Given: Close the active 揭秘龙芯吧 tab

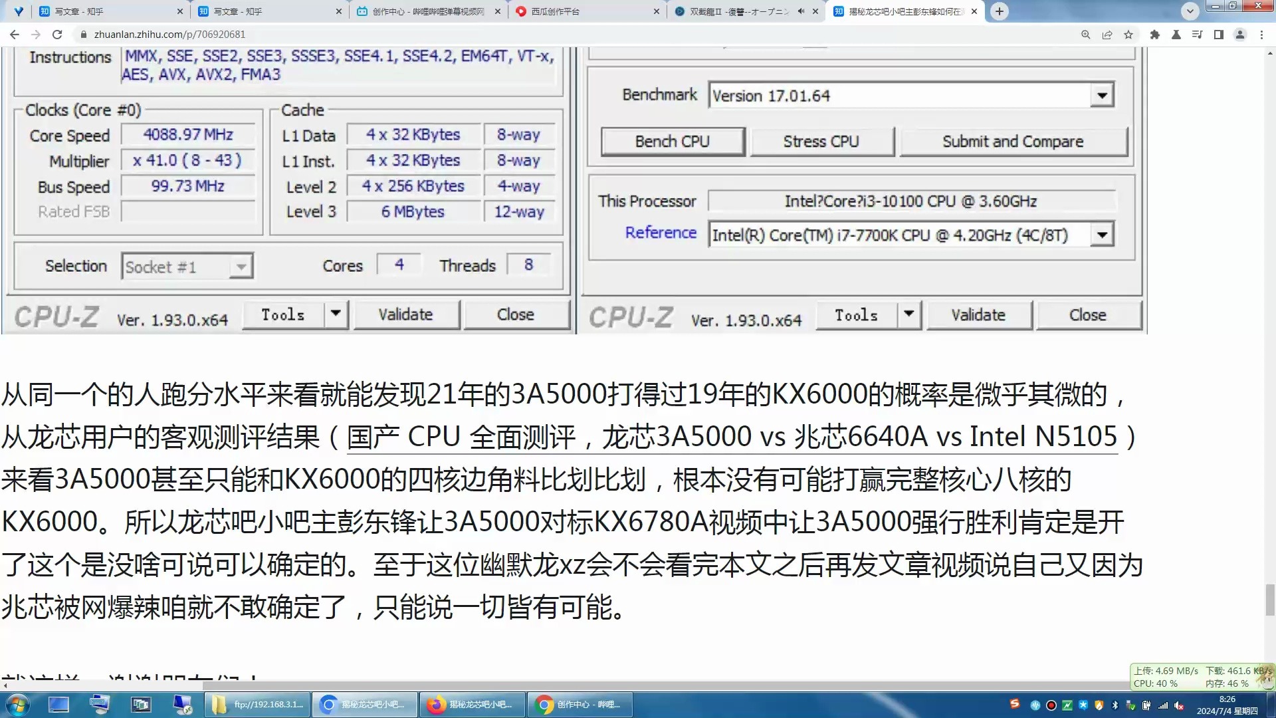Looking at the screenshot, I should click(x=974, y=11).
